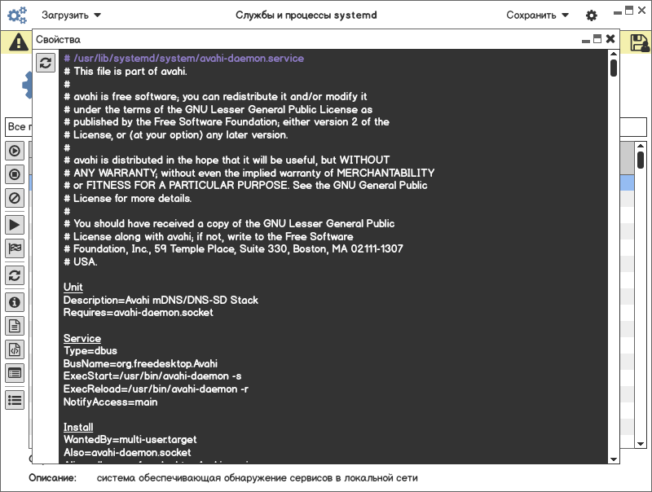The image size is (652, 492).
Task: Click the Unit section header
Action: 73,288
